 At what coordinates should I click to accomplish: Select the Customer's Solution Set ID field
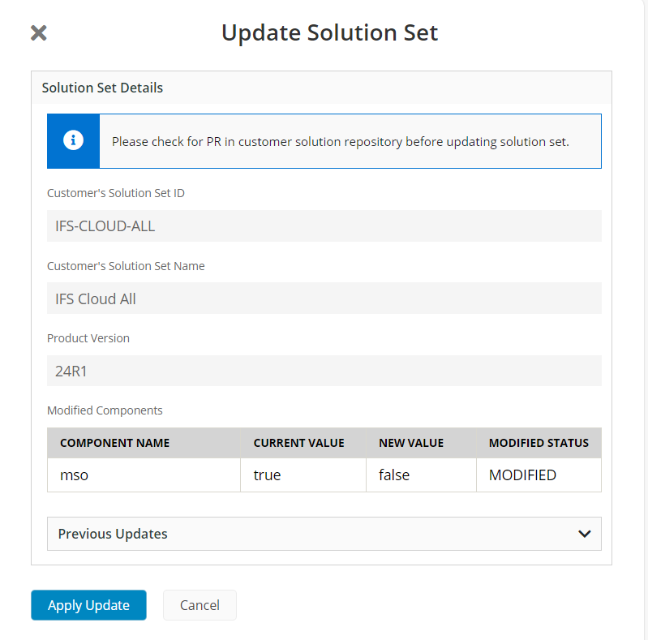[x=324, y=226]
